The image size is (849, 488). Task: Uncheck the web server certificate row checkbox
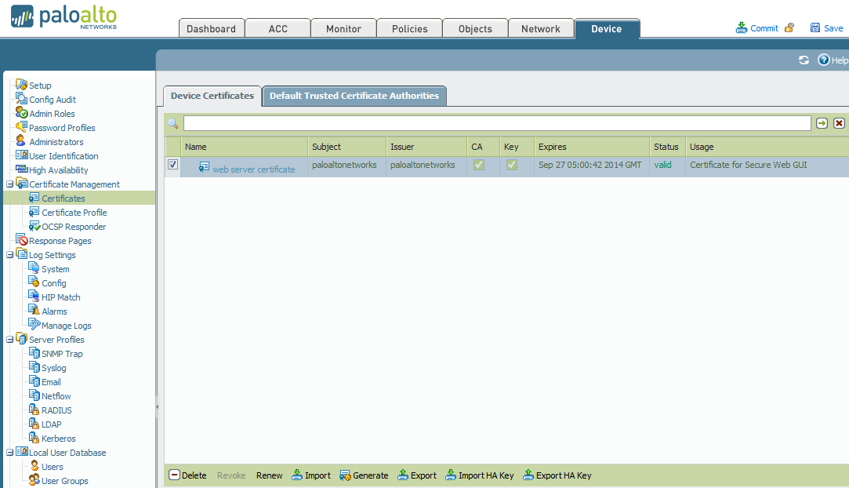point(173,165)
